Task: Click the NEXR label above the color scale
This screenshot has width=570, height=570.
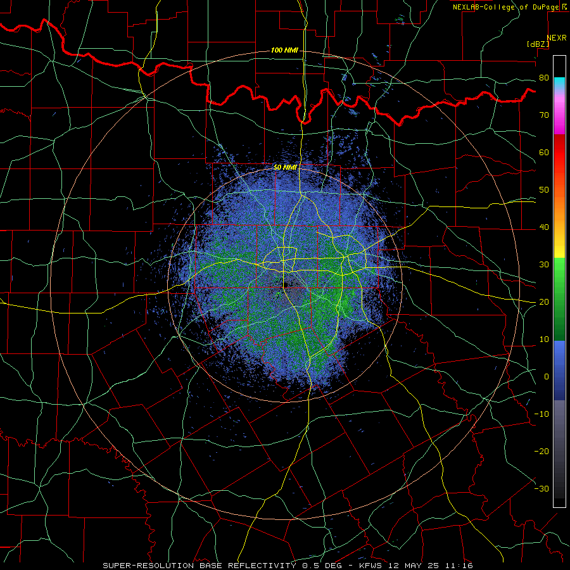Action: pyautogui.click(x=557, y=38)
